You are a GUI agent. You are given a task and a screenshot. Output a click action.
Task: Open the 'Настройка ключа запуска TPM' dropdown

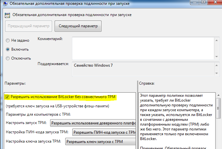[x=101, y=142]
